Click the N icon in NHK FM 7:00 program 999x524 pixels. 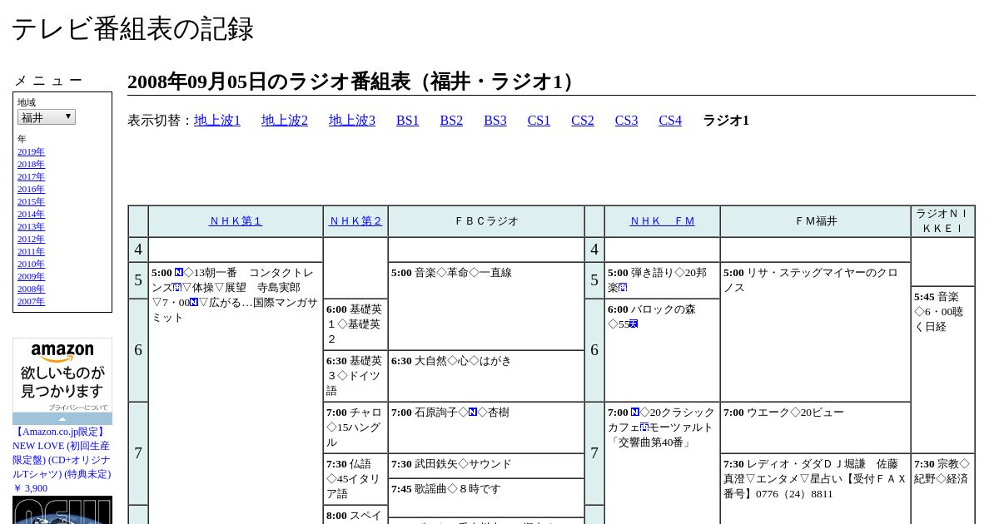(x=635, y=413)
